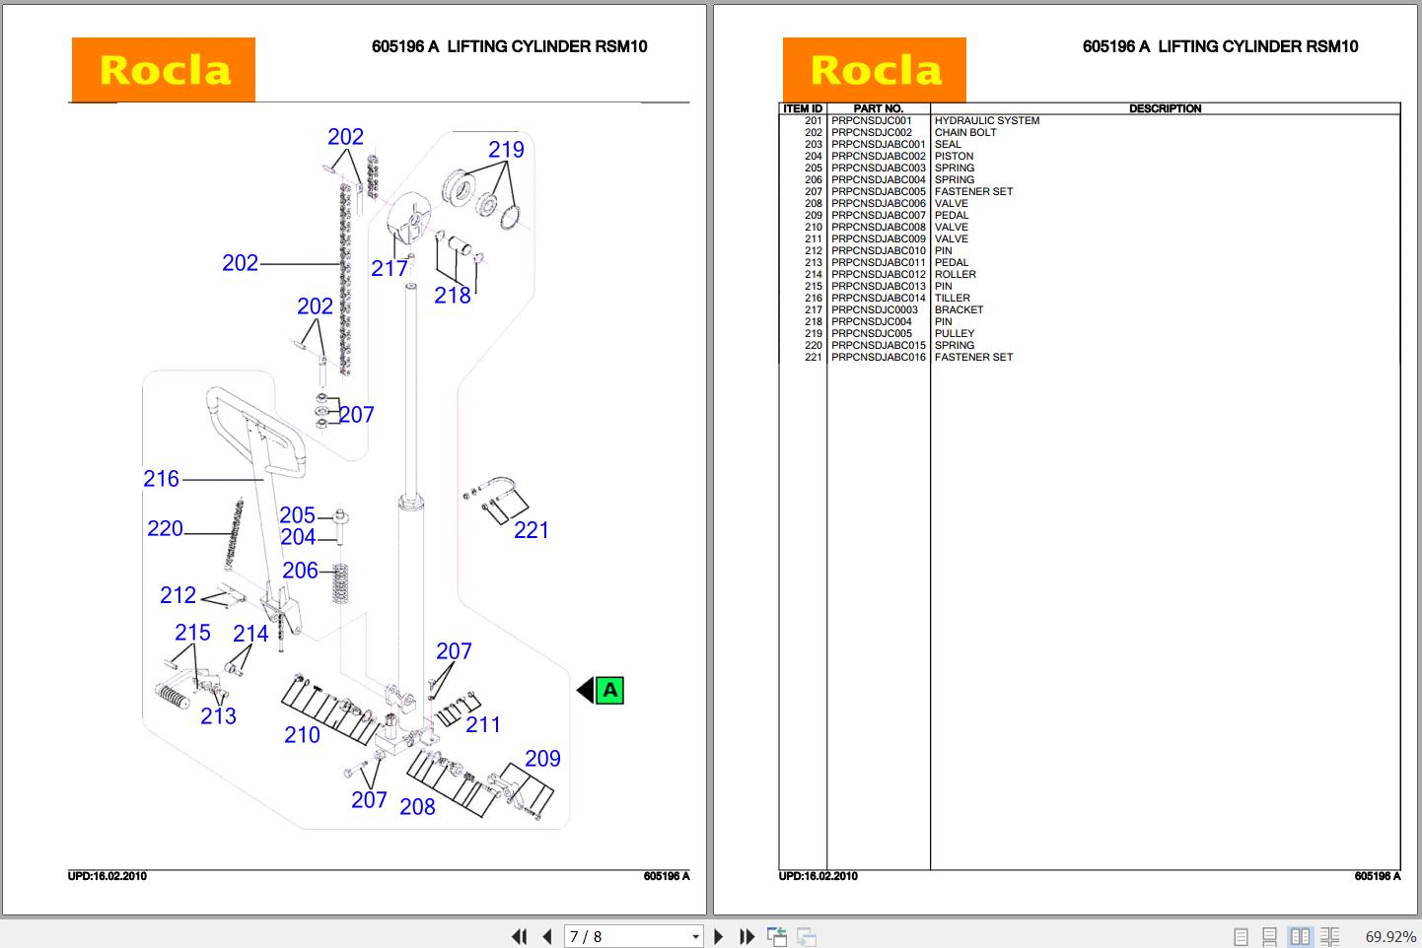This screenshot has height=948, width=1422.
Task: Switch to single page view
Action: click(x=1241, y=936)
